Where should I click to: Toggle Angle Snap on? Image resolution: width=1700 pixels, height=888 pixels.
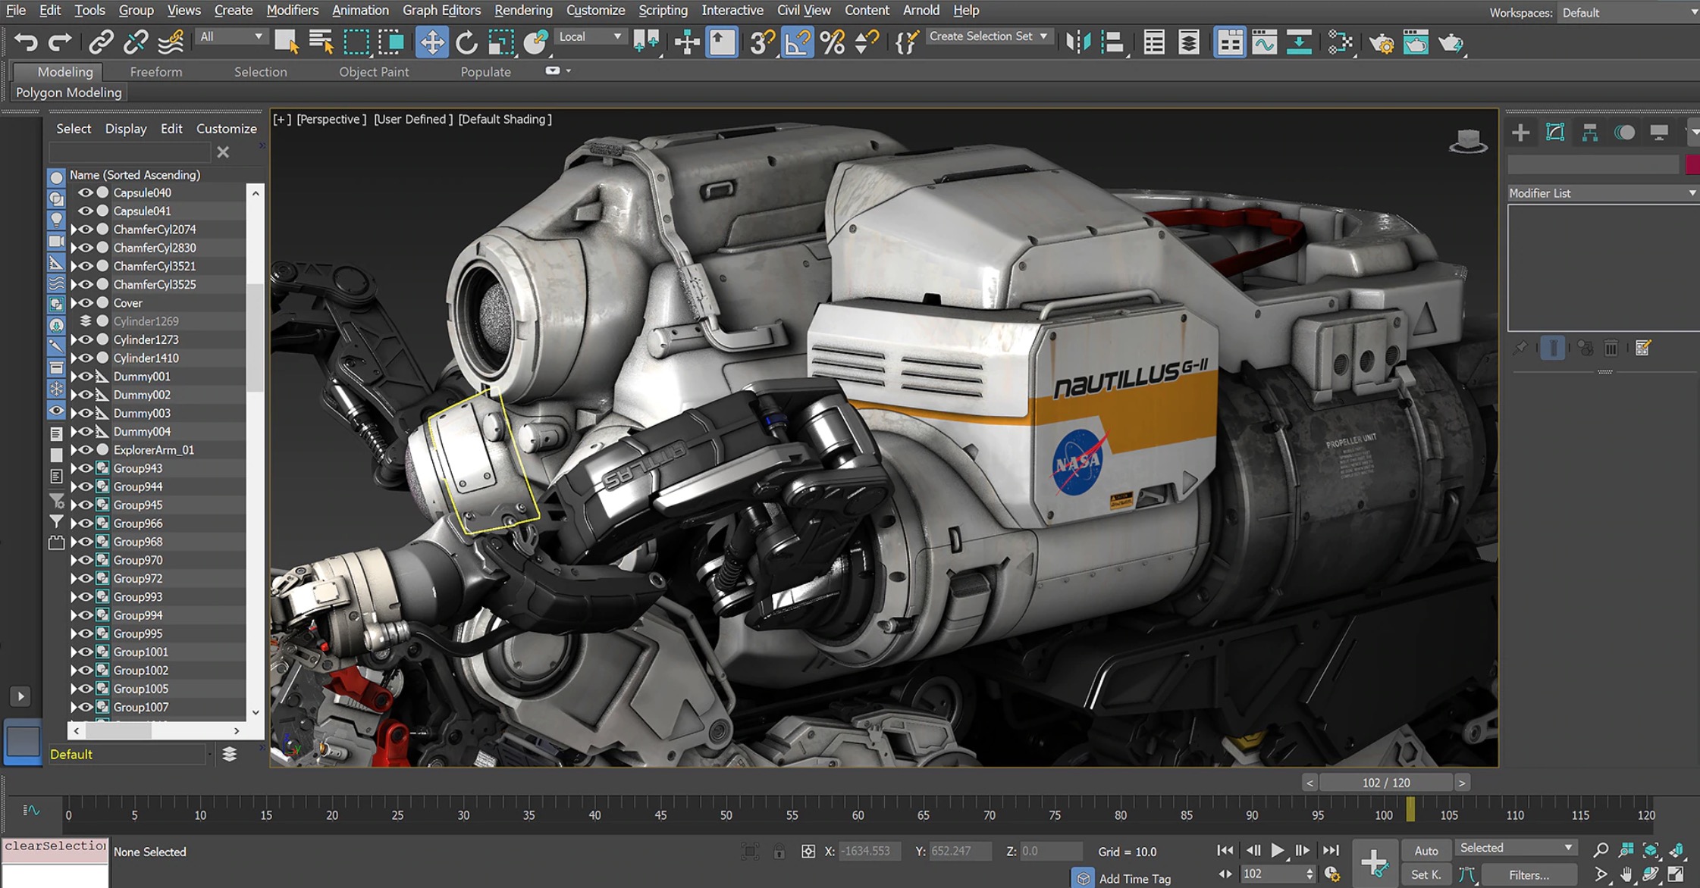pos(796,42)
